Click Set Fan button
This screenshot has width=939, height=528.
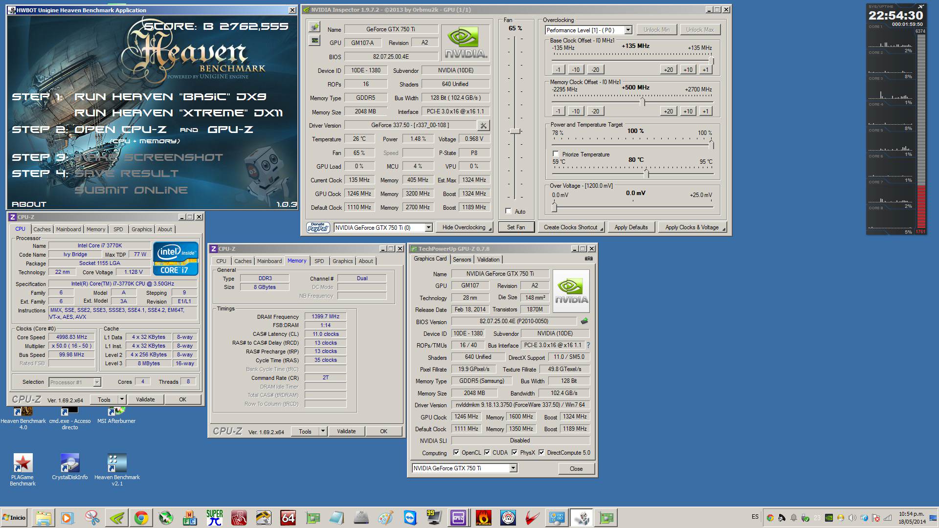pyautogui.click(x=516, y=227)
